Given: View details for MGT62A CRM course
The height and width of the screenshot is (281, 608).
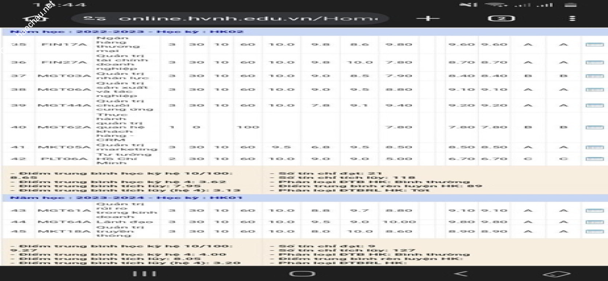Looking at the screenshot, I should (x=594, y=127).
